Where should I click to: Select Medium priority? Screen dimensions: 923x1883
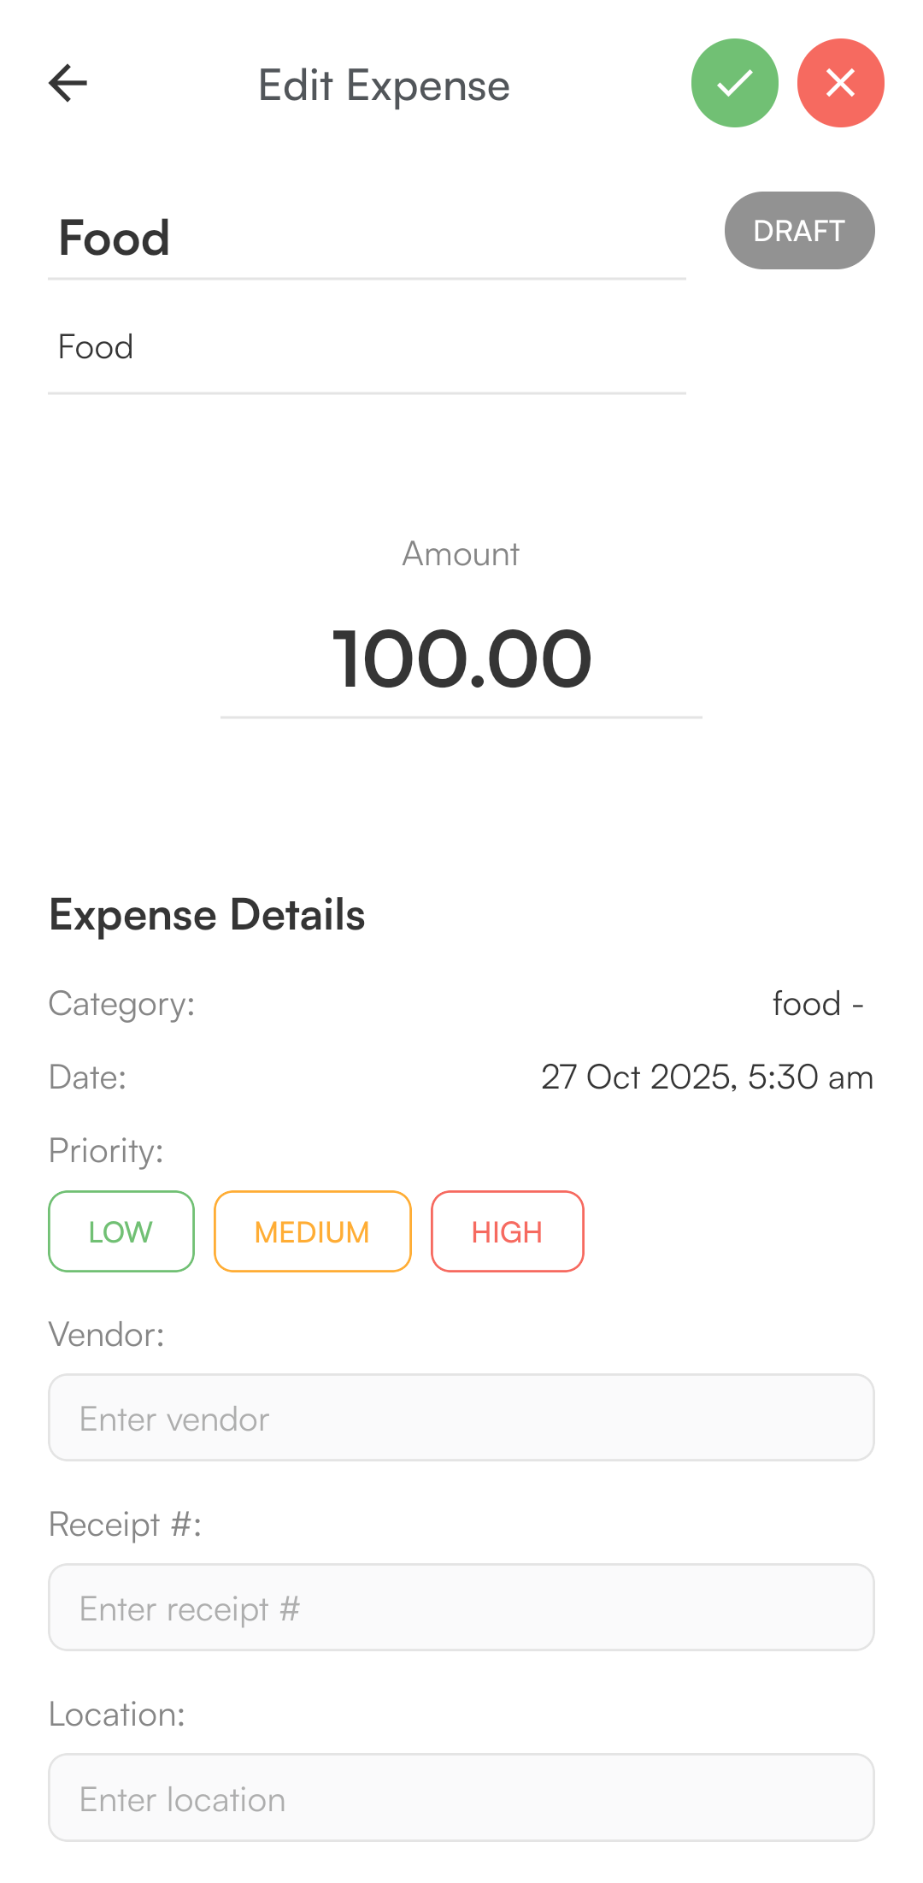tap(312, 1231)
